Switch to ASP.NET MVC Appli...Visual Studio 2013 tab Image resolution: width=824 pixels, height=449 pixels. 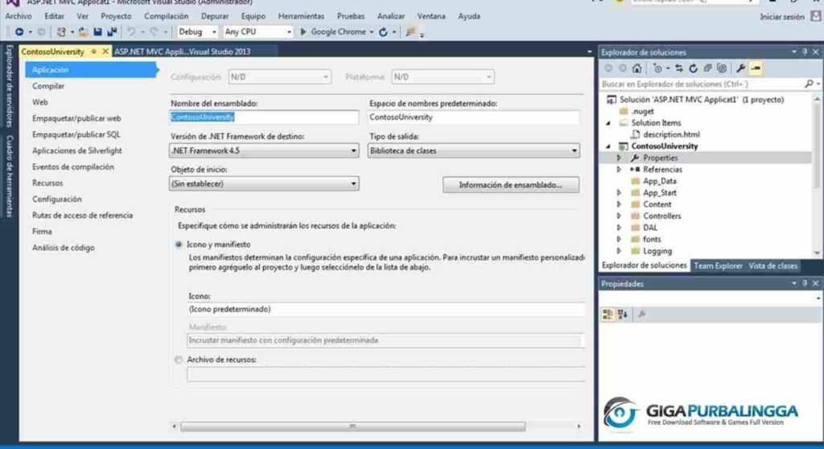183,51
